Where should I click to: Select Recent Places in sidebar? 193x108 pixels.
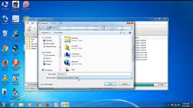pos(50,46)
